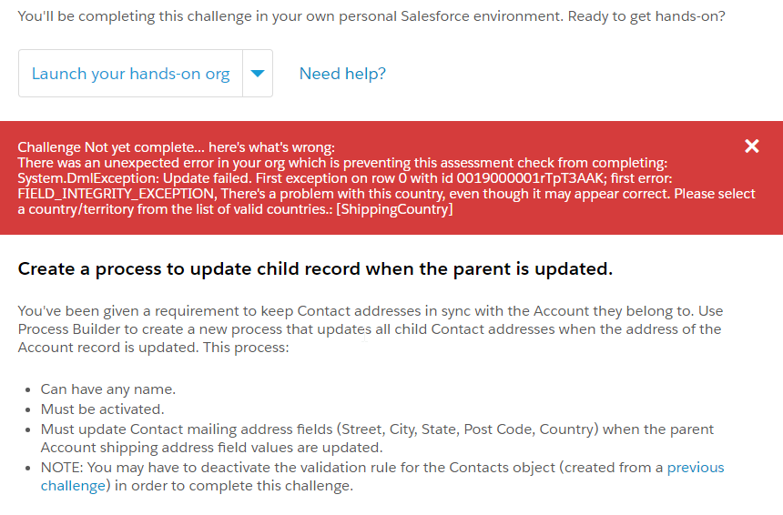Click the Create a process heading

(315, 269)
